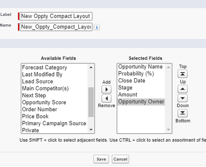Select Probability (%) in Selected Fields
The width and height of the screenshot is (206, 167).
coord(136,74)
